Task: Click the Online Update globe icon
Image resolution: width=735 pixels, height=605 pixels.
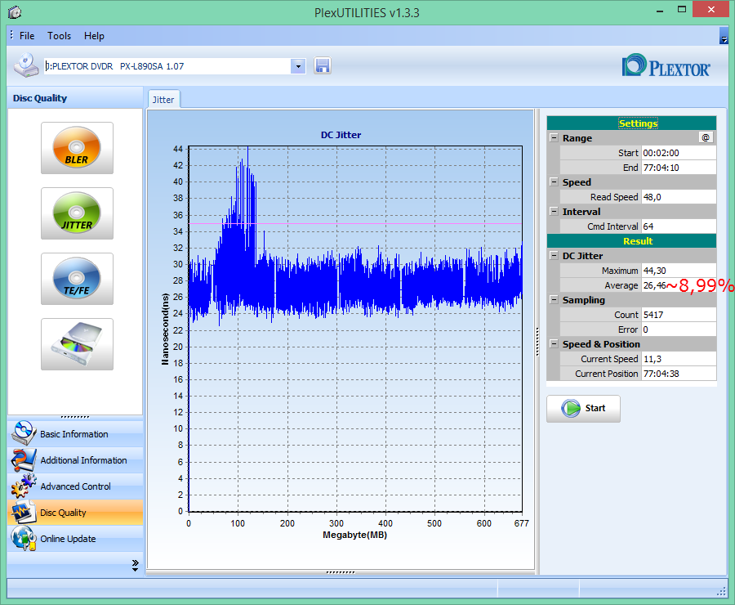Action: [24, 538]
